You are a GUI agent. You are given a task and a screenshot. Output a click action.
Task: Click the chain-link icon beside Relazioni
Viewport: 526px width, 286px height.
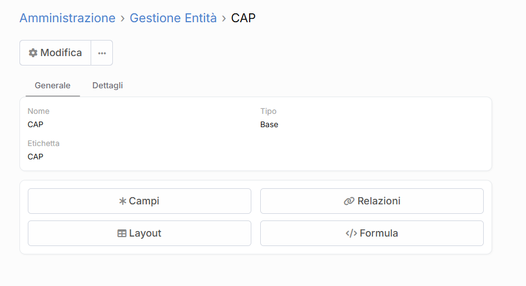(x=349, y=201)
